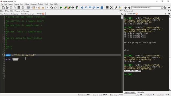Maximize current pane icon
This screenshot has height=96, width=171.
107,7
